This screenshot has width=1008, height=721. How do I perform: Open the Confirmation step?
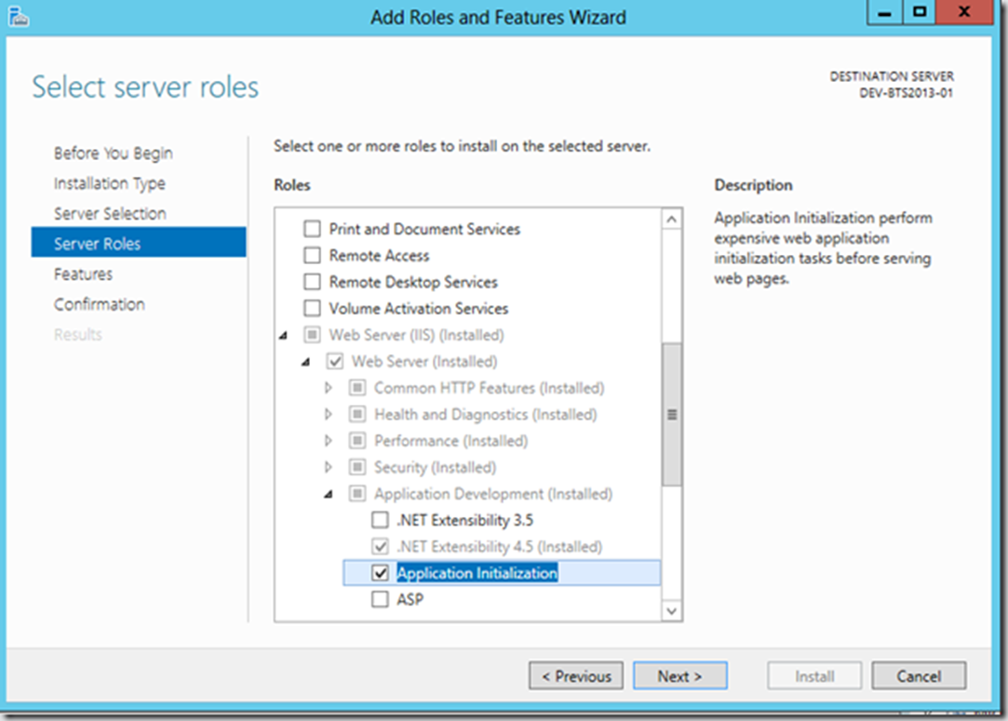[100, 304]
